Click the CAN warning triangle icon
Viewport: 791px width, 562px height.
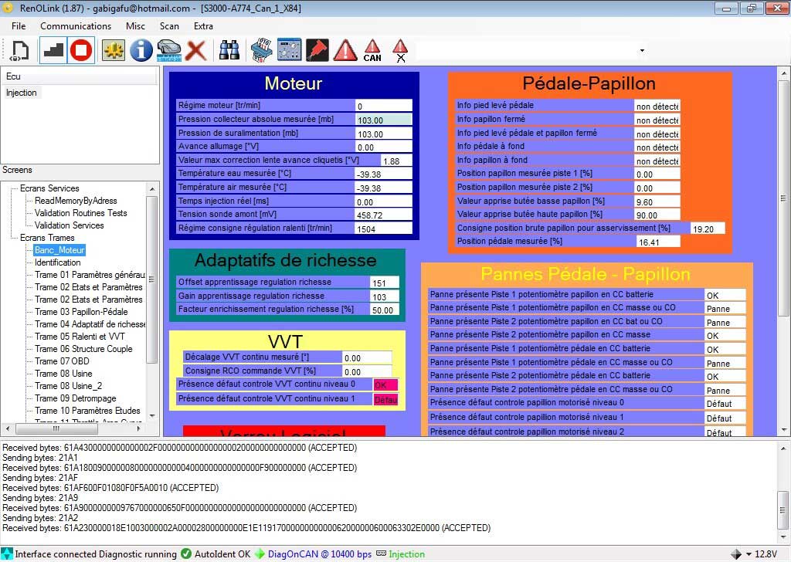click(372, 50)
